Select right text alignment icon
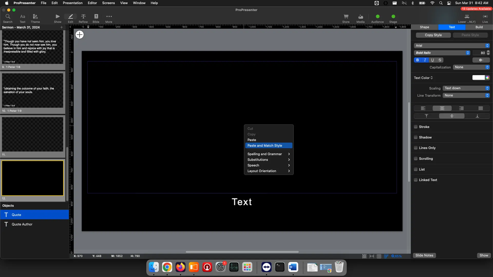Image resolution: width=493 pixels, height=277 pixels. 461,108
